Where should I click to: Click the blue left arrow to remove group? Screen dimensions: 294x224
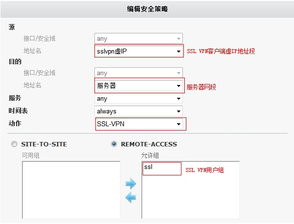tap(131, 197)
